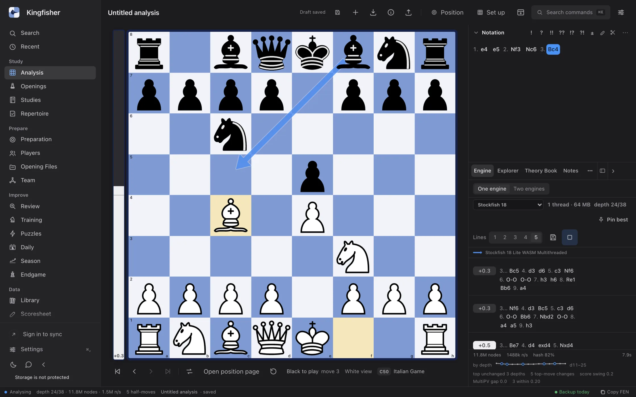Collapse the Notation panel chevron
Image resolution: width=636 pixels, height=397 pixels.
(x=476, y=33)
